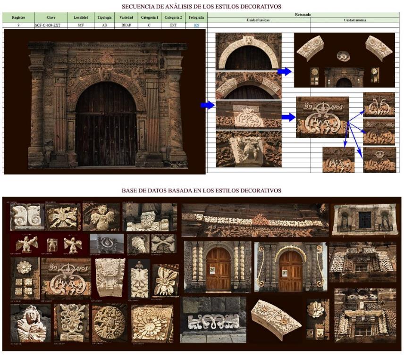Select the white scroll ornament on dark stone

(x=213, y=321)
